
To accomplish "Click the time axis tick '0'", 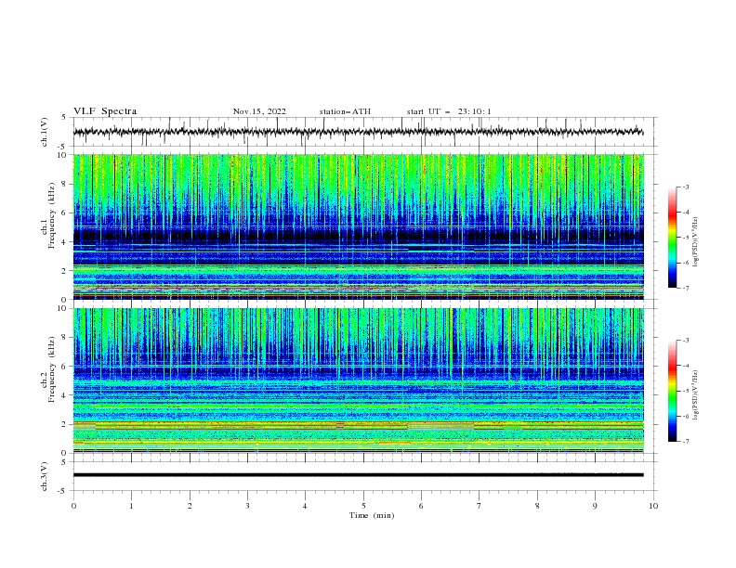I will point(73,506).
